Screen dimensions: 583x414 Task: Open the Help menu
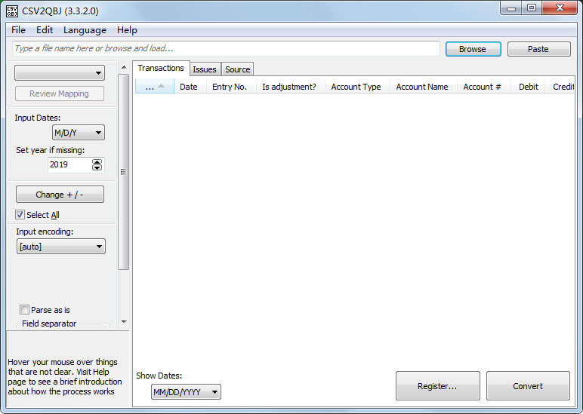click(127, 30)
